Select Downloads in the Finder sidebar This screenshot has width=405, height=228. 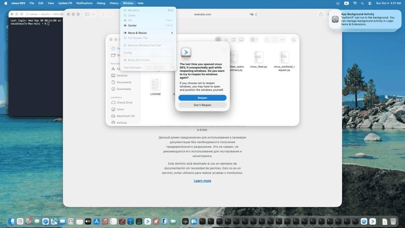(124, 89)
